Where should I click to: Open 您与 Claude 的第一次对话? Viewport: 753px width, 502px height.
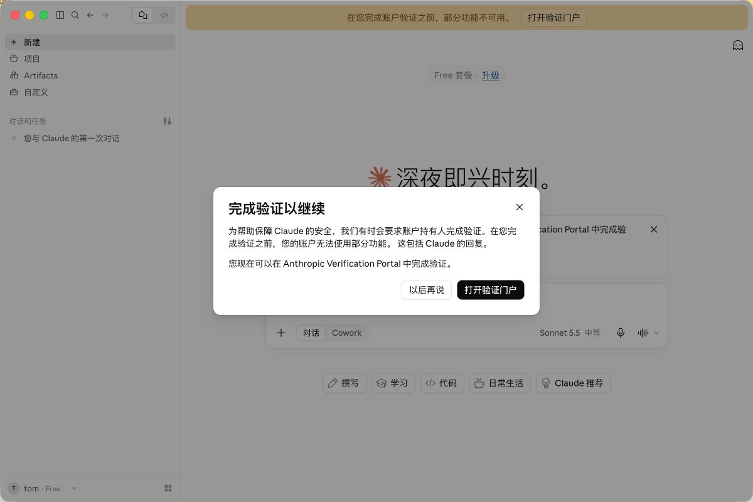click(x=90, y=138)
